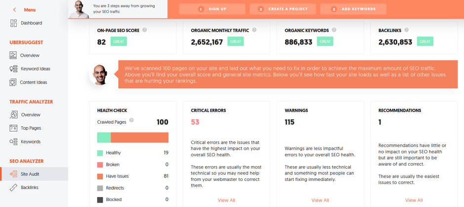The width and height of the screenshot is (464, 207).
Task: Click Keywords search-list icon
Action: click(x=13, y=141)
